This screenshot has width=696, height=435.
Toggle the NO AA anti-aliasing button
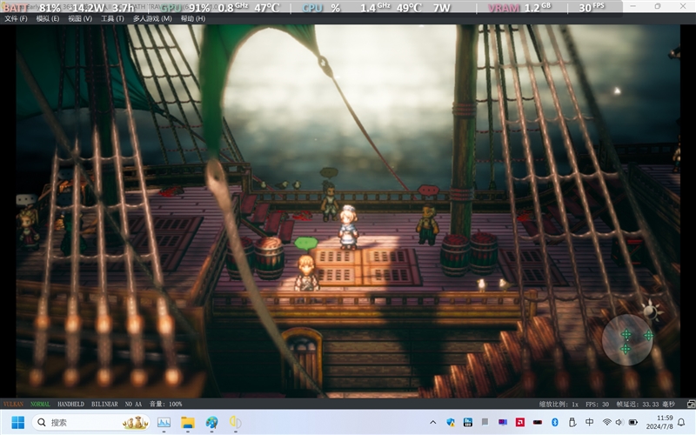tap(133, 404)
